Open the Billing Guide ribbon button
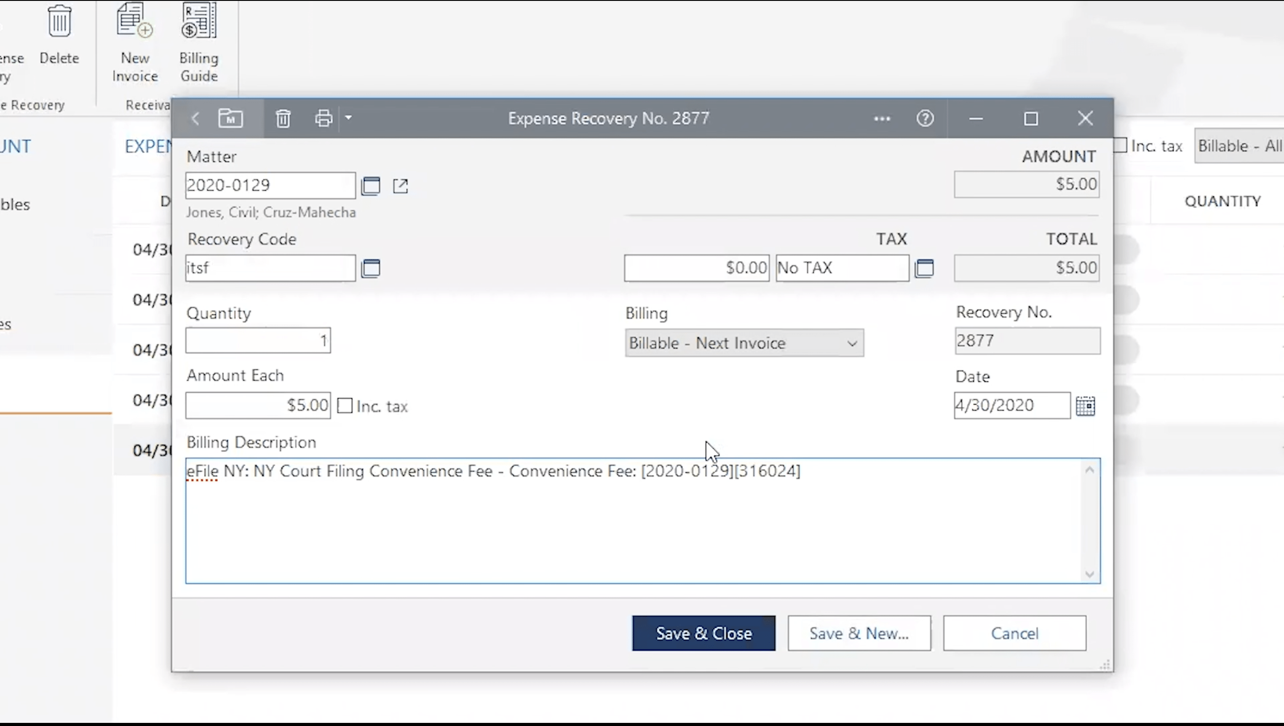 click(x=199, y=42)
